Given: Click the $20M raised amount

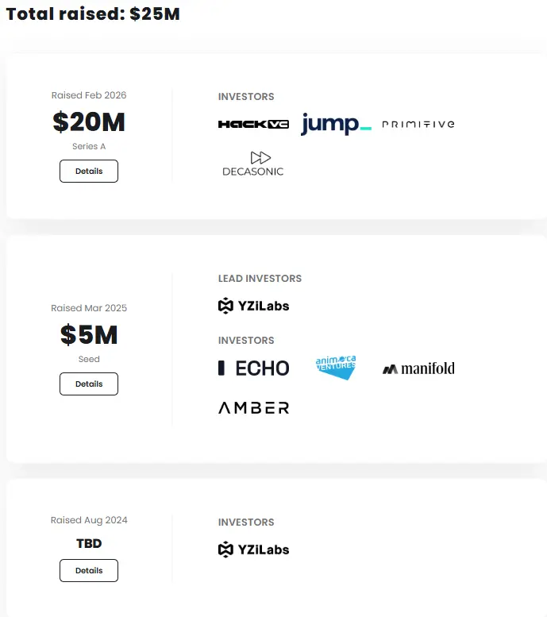Looking at the screenshot, I should (89, 122).
